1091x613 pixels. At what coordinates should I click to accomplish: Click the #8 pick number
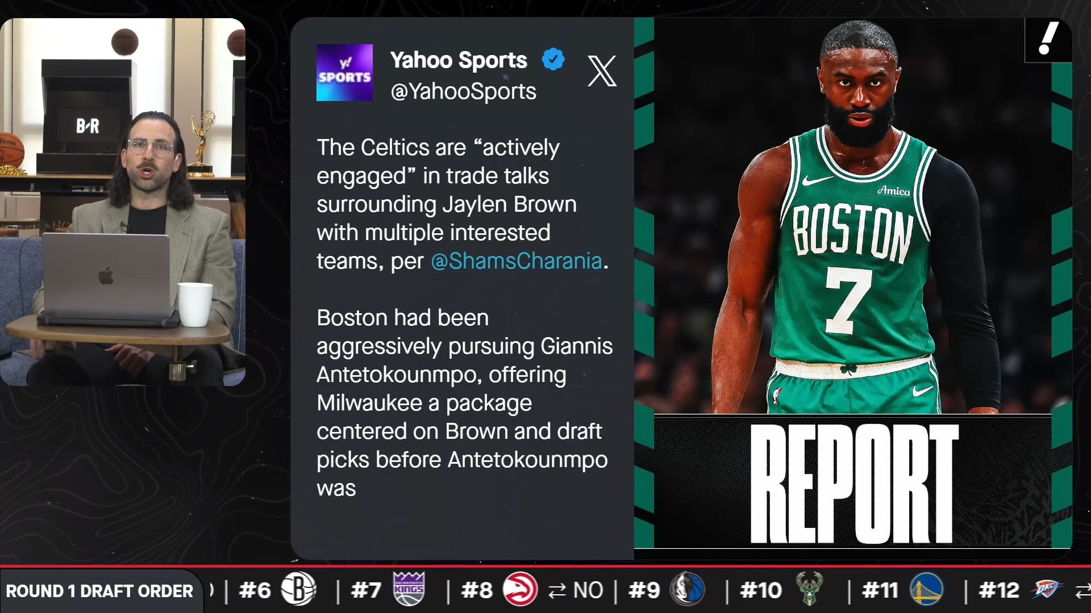(x=477, y=591)
